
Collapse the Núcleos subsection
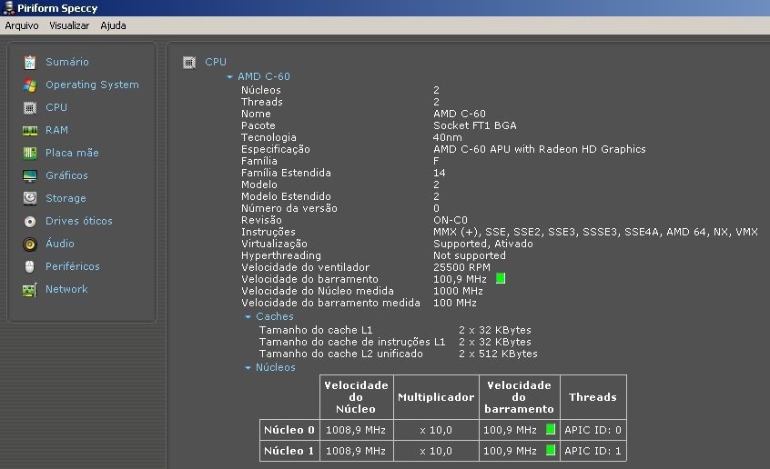pos(248,368)
